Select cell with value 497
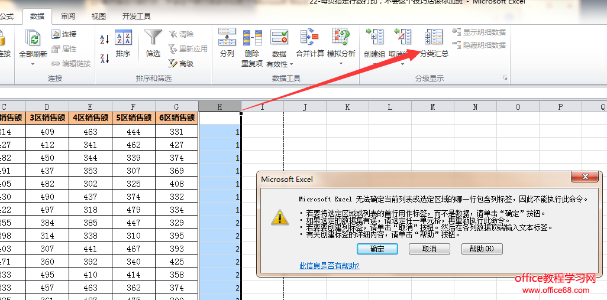The width and height of the screenshot is (607, 300). pyautogui.click(x=47, y=210)
